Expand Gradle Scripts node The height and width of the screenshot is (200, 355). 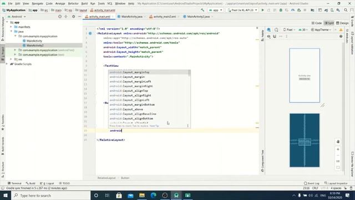pyautogui.click(x=7, y=64)
